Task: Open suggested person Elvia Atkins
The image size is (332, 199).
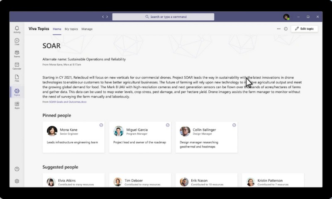Action: point(73,180)
